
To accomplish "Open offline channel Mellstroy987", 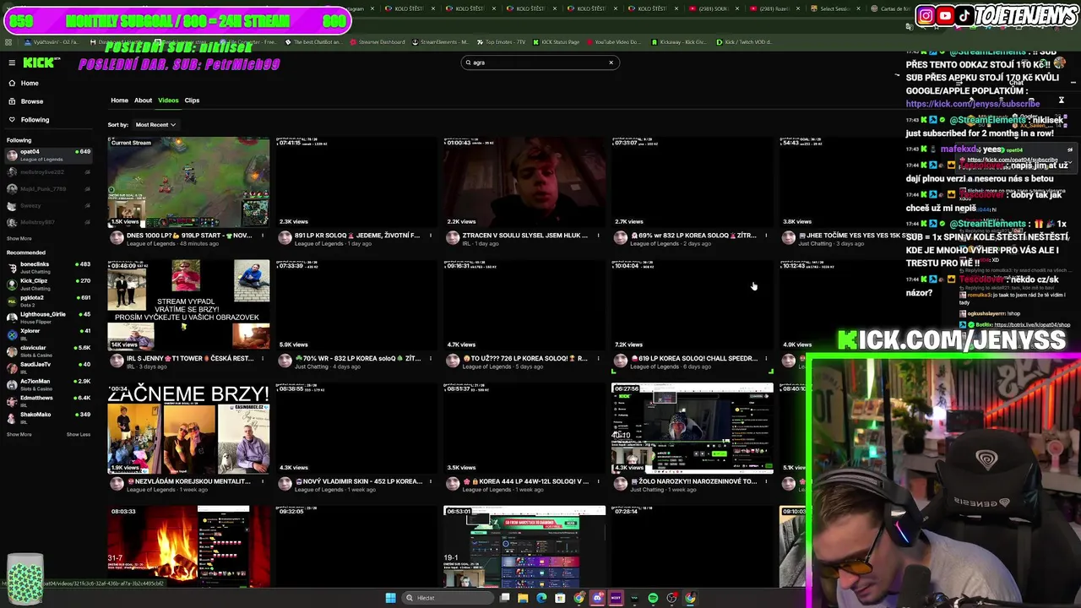I will tap(48, 222).
